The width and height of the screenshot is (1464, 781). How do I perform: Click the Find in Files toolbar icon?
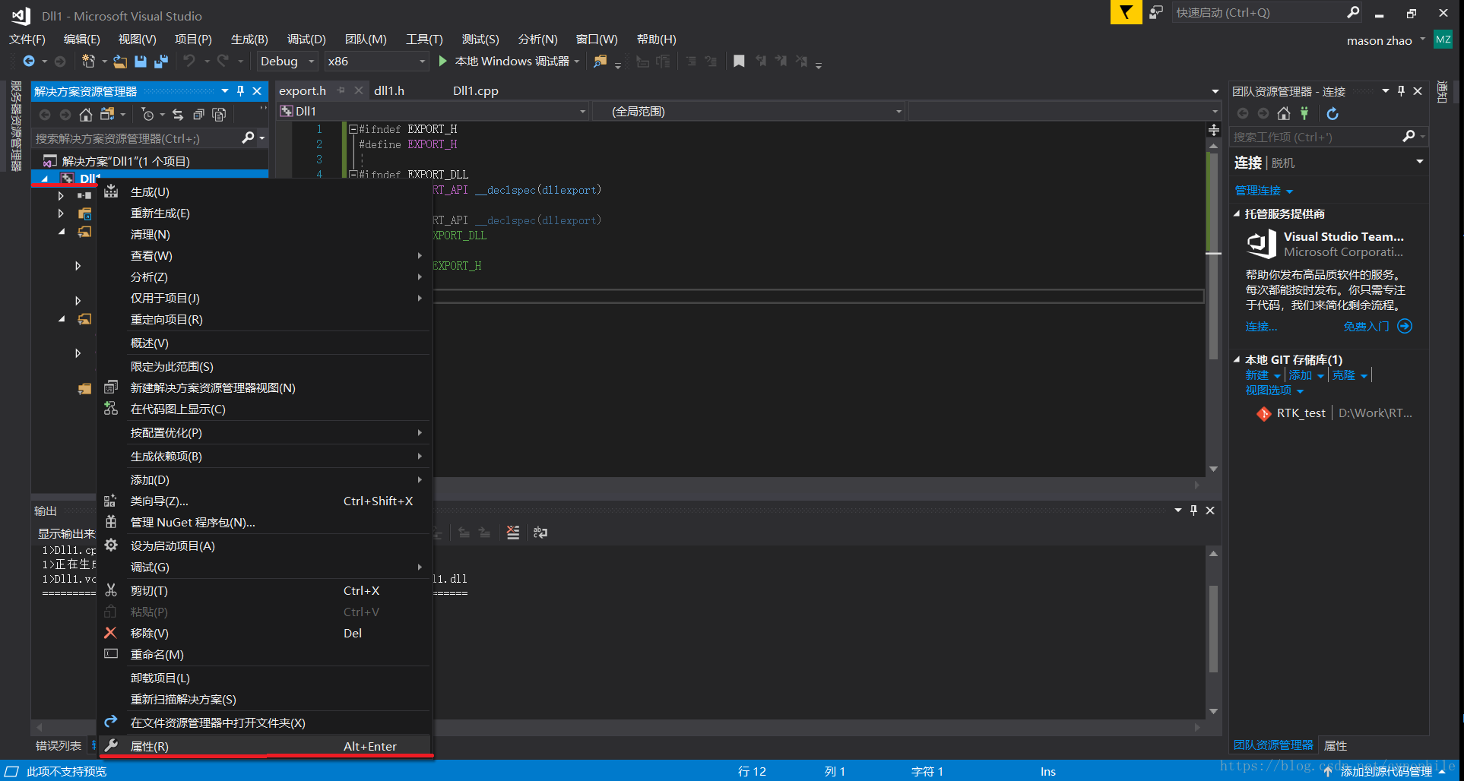point(600,62)
